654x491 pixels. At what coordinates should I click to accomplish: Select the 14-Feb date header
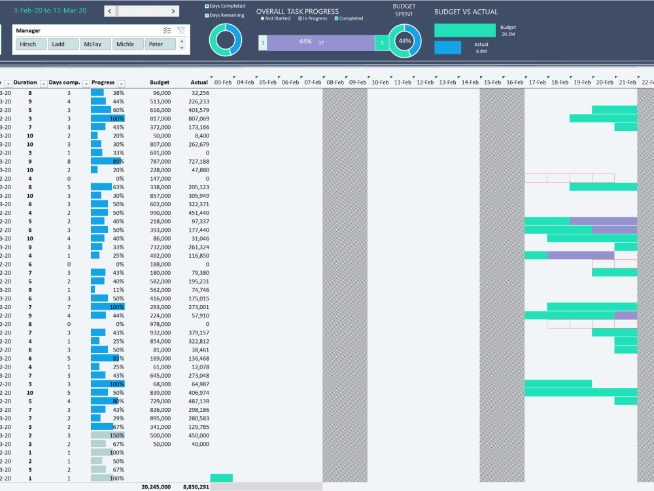[x=470, y=82]
